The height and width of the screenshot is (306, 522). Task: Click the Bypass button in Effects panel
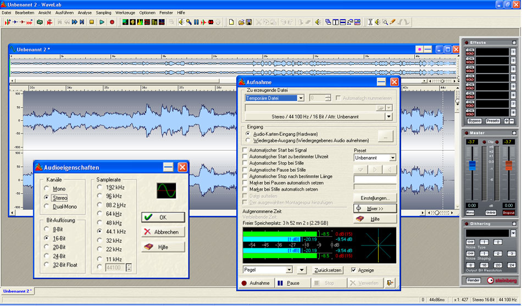pos(474,121)
